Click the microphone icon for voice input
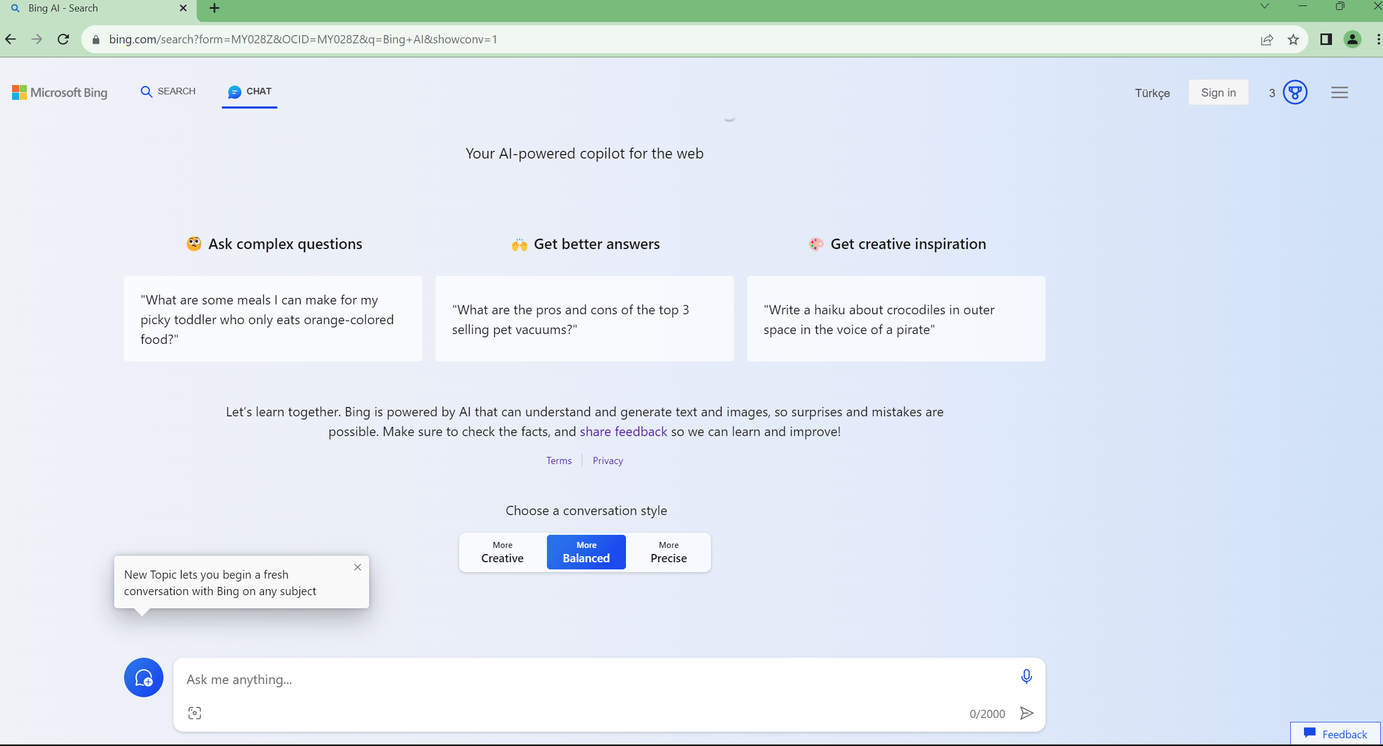This screenshot has height=746, width=1383. click(1026, 677)
